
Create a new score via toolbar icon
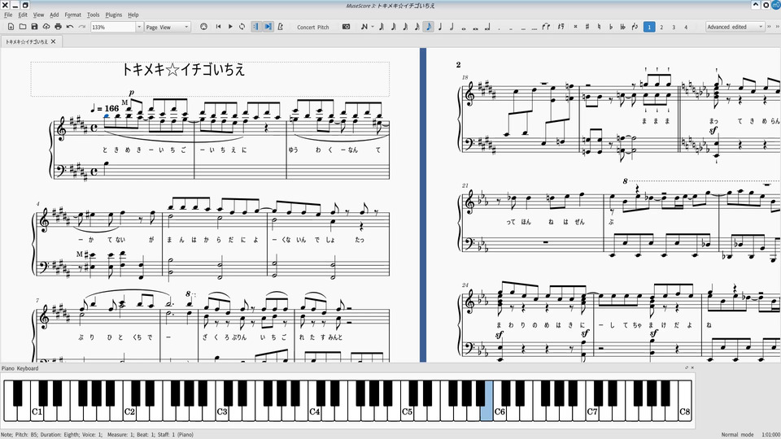tap(11, 27)
